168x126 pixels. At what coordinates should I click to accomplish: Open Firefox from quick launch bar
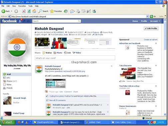tap(19, 122)
